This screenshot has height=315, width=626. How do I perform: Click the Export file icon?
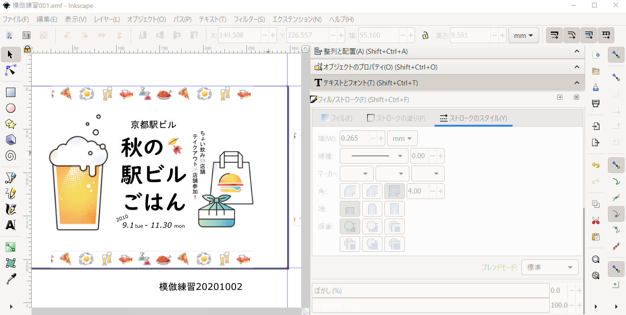tap(596, 142)
